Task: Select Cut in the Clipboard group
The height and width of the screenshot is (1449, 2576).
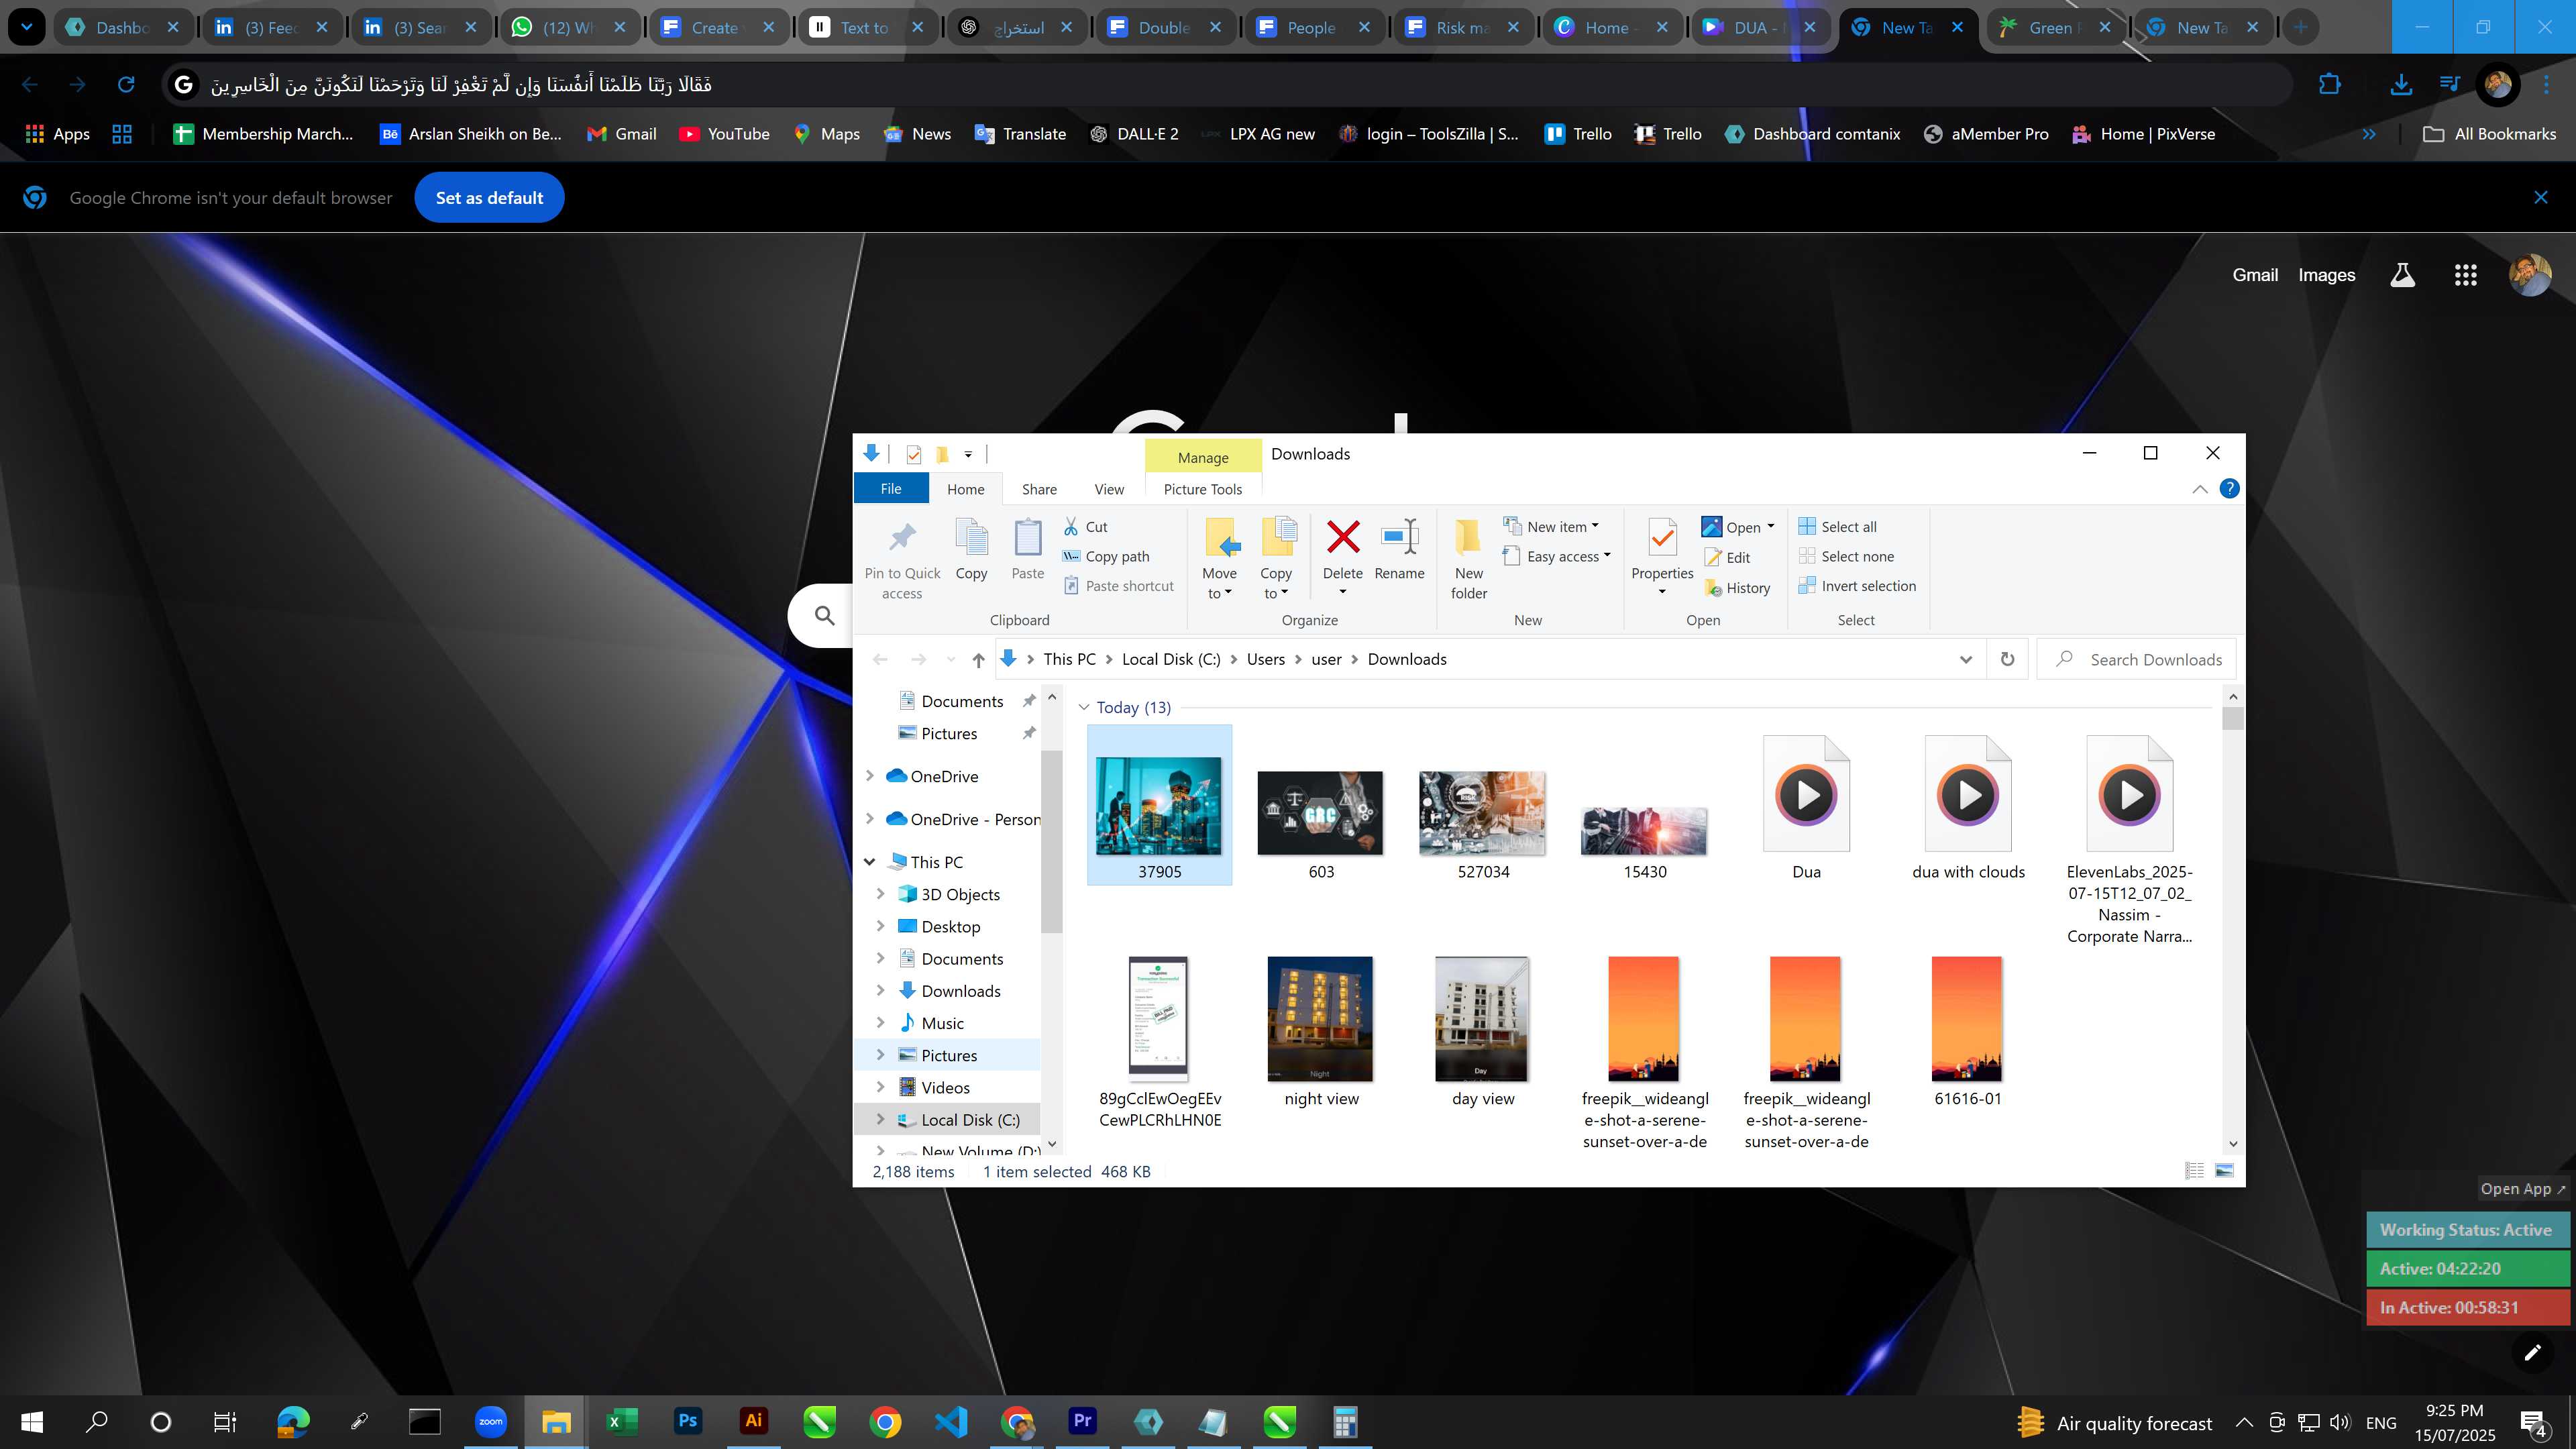Action: pyautogui.click(x=1085, y=527)
